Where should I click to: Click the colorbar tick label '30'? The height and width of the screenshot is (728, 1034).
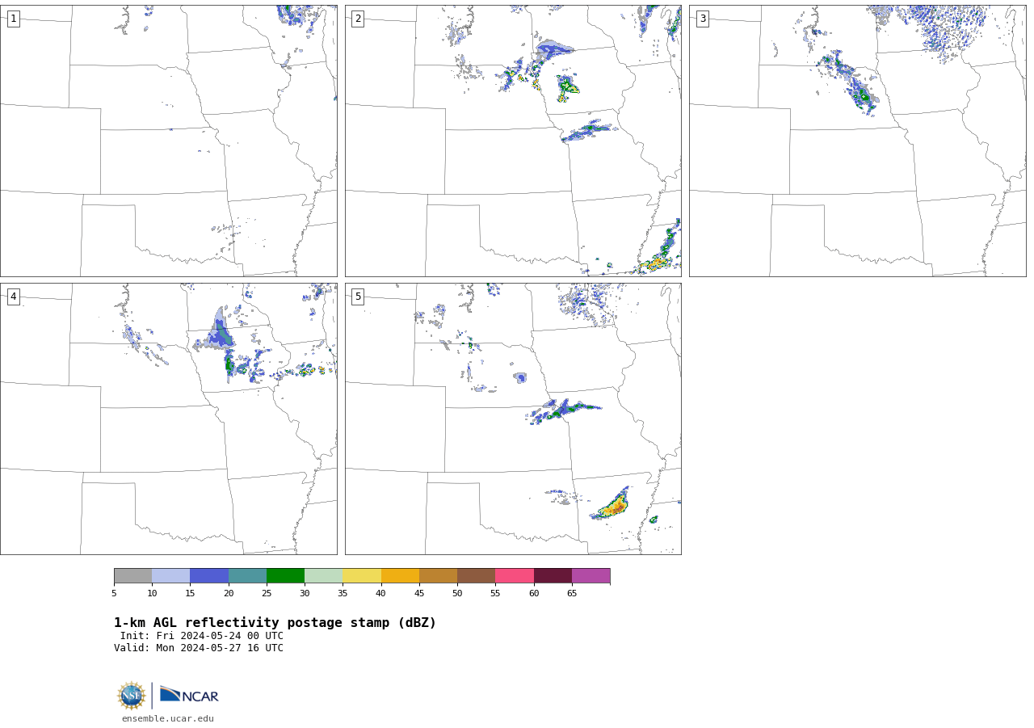pyautogui.click(x=305, y=594)
